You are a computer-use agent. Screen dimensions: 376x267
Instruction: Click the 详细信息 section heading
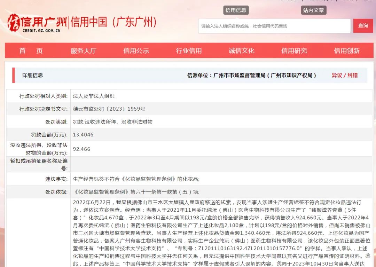[x=33, y=76]
